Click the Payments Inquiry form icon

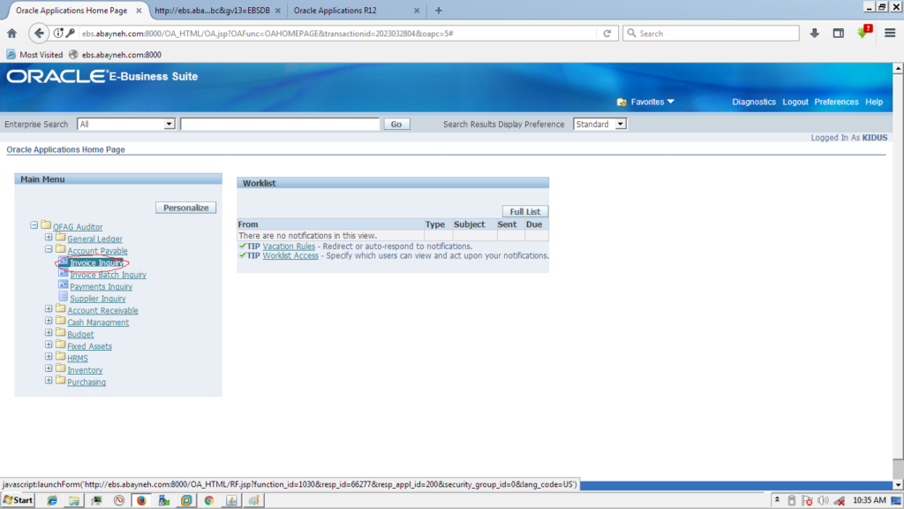[64, 285]
